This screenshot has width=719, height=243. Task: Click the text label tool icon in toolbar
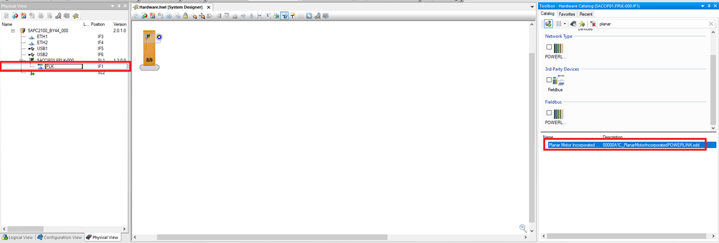click(293, 16)
